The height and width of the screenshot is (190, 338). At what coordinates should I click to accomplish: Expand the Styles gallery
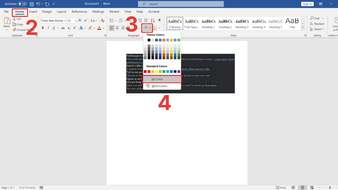point(303,28)
